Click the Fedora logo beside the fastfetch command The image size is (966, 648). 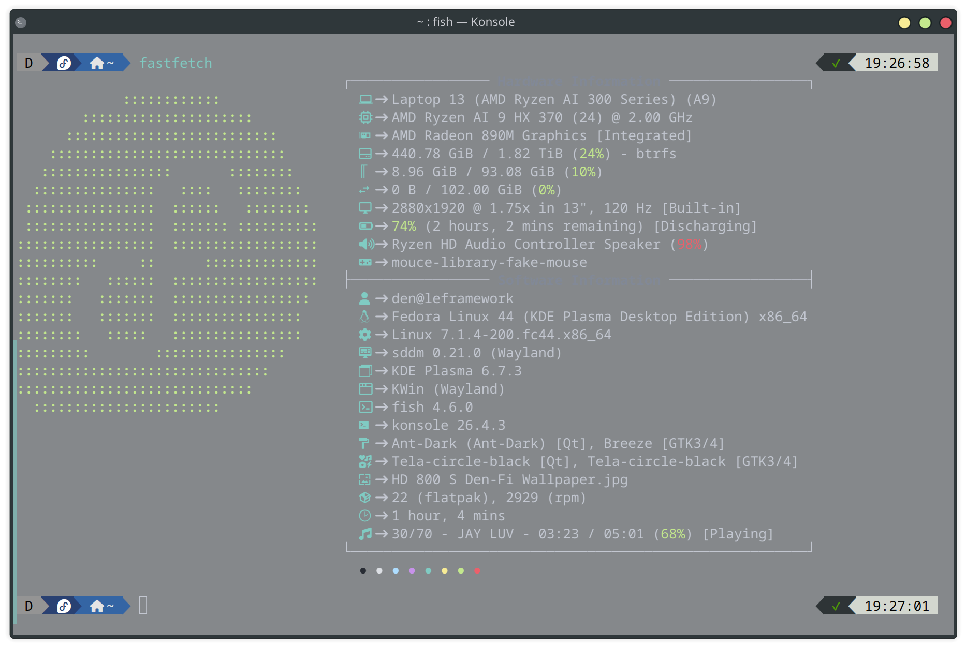coord(64,63)
